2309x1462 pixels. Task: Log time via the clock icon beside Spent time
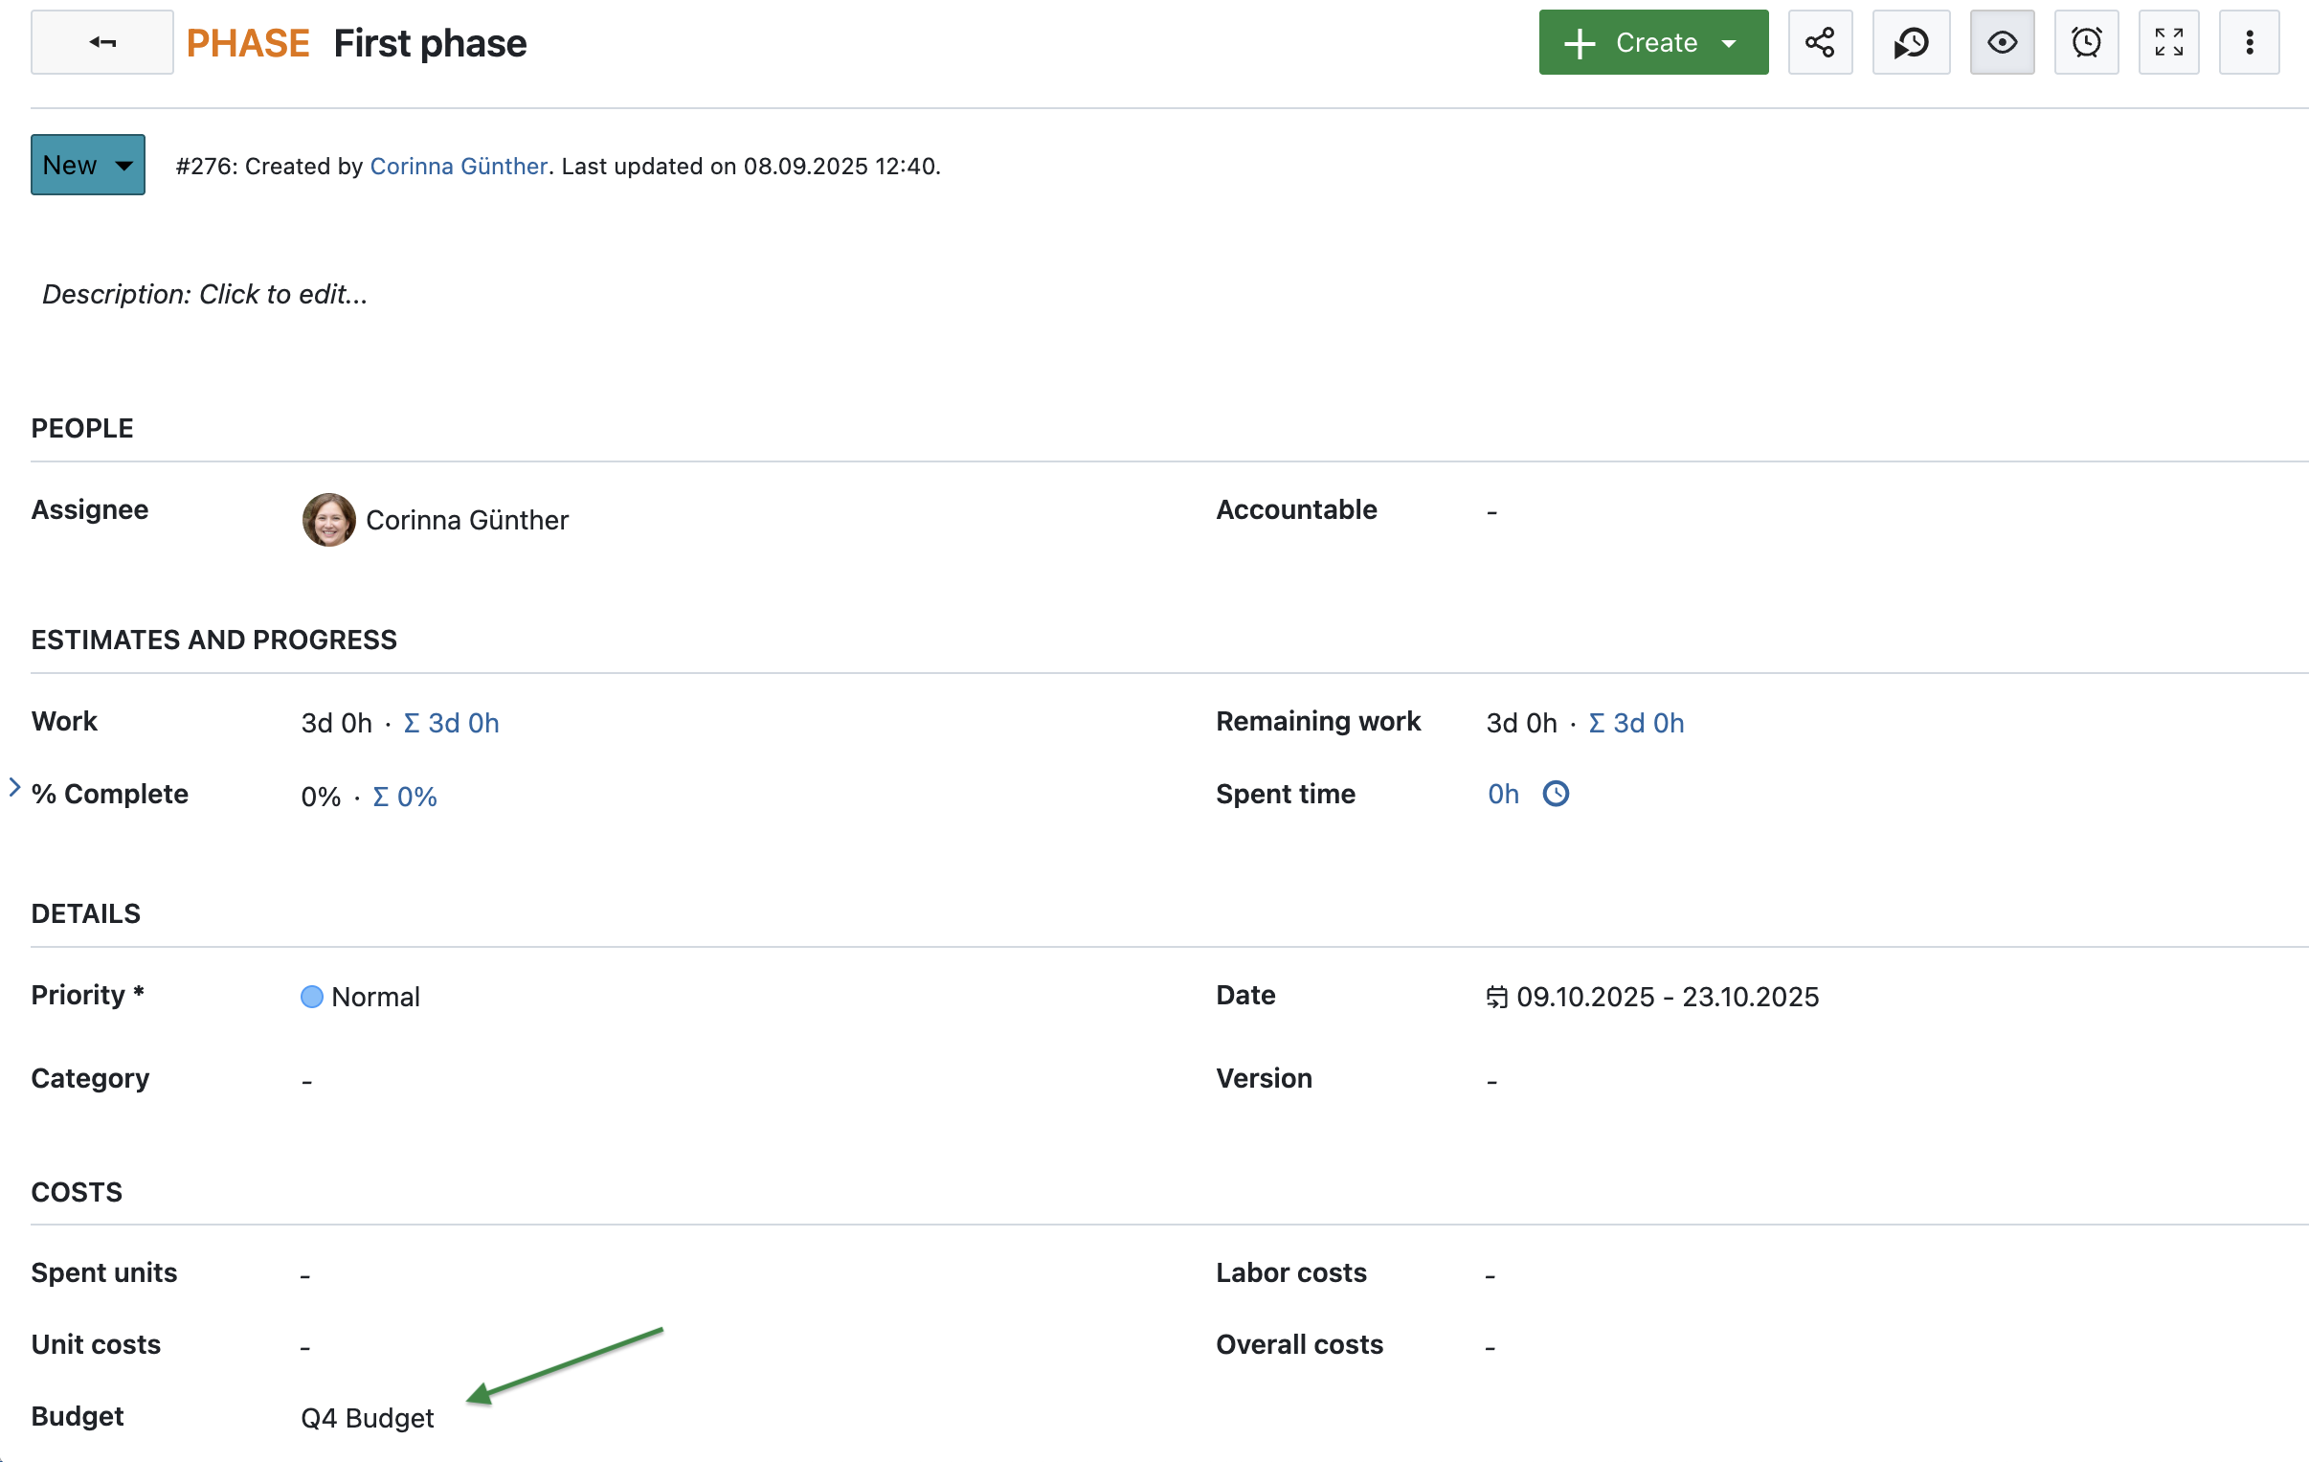(1556, 794)
